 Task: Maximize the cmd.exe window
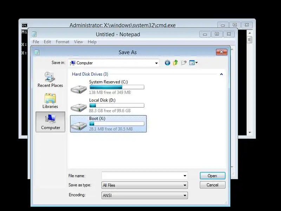(x=235, y=25)
